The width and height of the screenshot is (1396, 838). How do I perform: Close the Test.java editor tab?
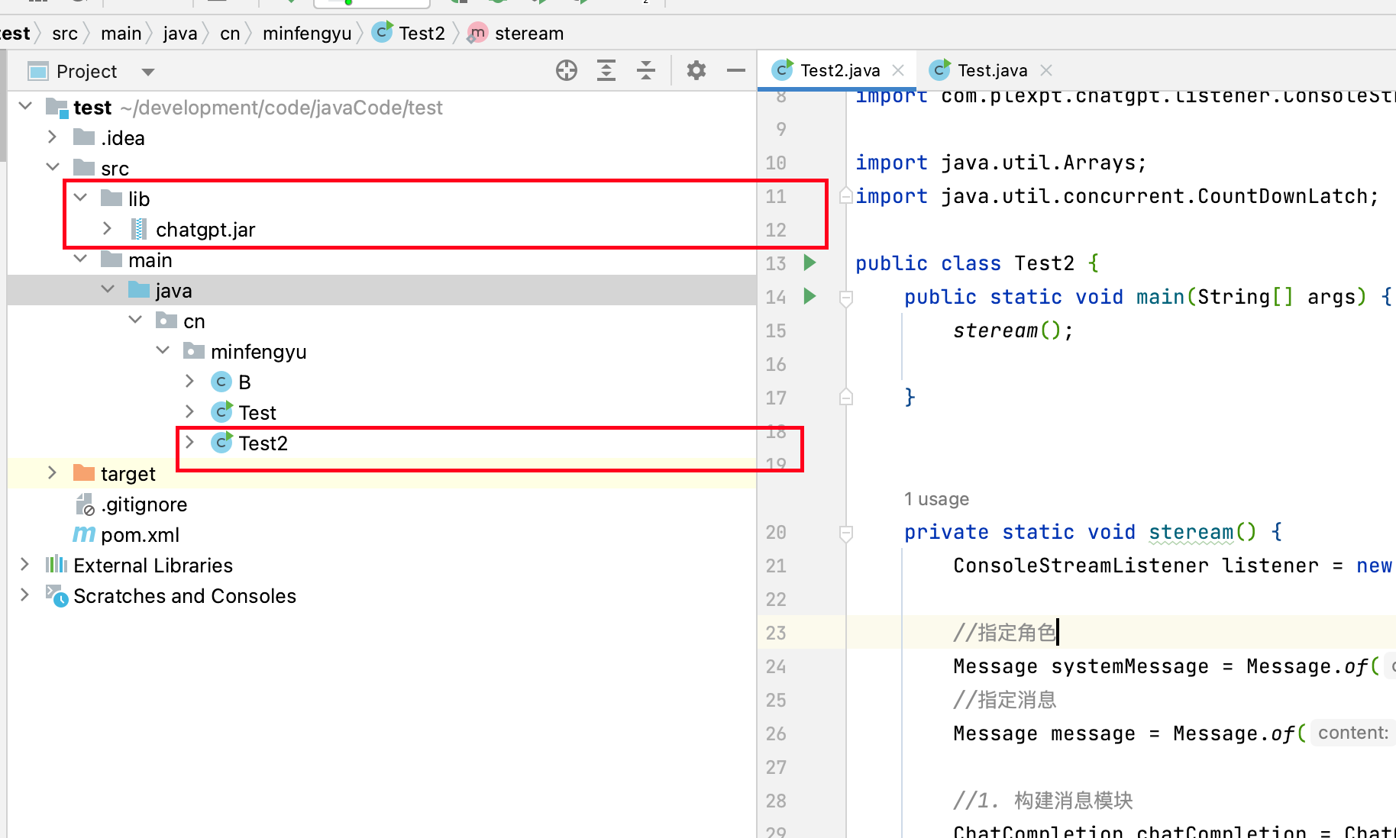point(1046,70)
